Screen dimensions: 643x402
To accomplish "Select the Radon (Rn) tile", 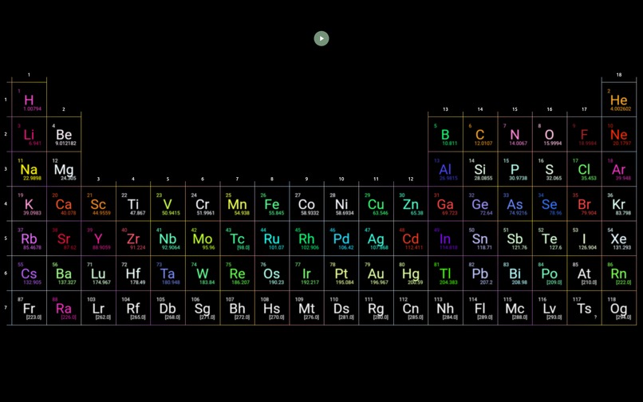I will 619,274.
